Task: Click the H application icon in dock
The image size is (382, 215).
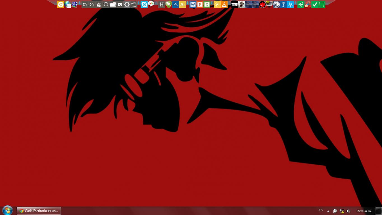Action: point(161,4)
